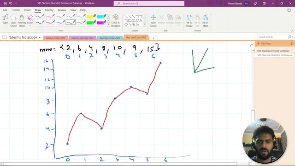Show previous row of pen gallery
Screen dimensions: 295x166
point(108,16)
